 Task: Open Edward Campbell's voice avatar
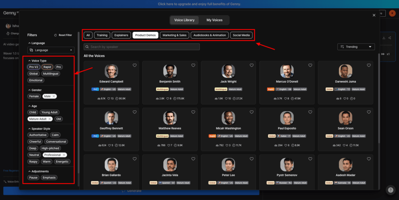111,71
